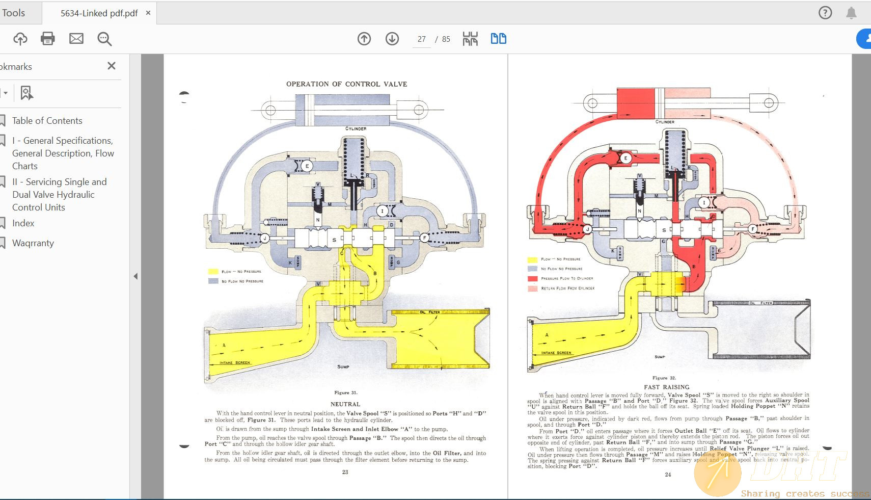Go to the previous page arrow
This screenshot has height=500, width=871.
point(364,39)
